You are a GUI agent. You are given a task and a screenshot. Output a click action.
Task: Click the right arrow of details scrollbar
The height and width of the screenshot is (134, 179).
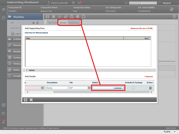tap(151, 92)
